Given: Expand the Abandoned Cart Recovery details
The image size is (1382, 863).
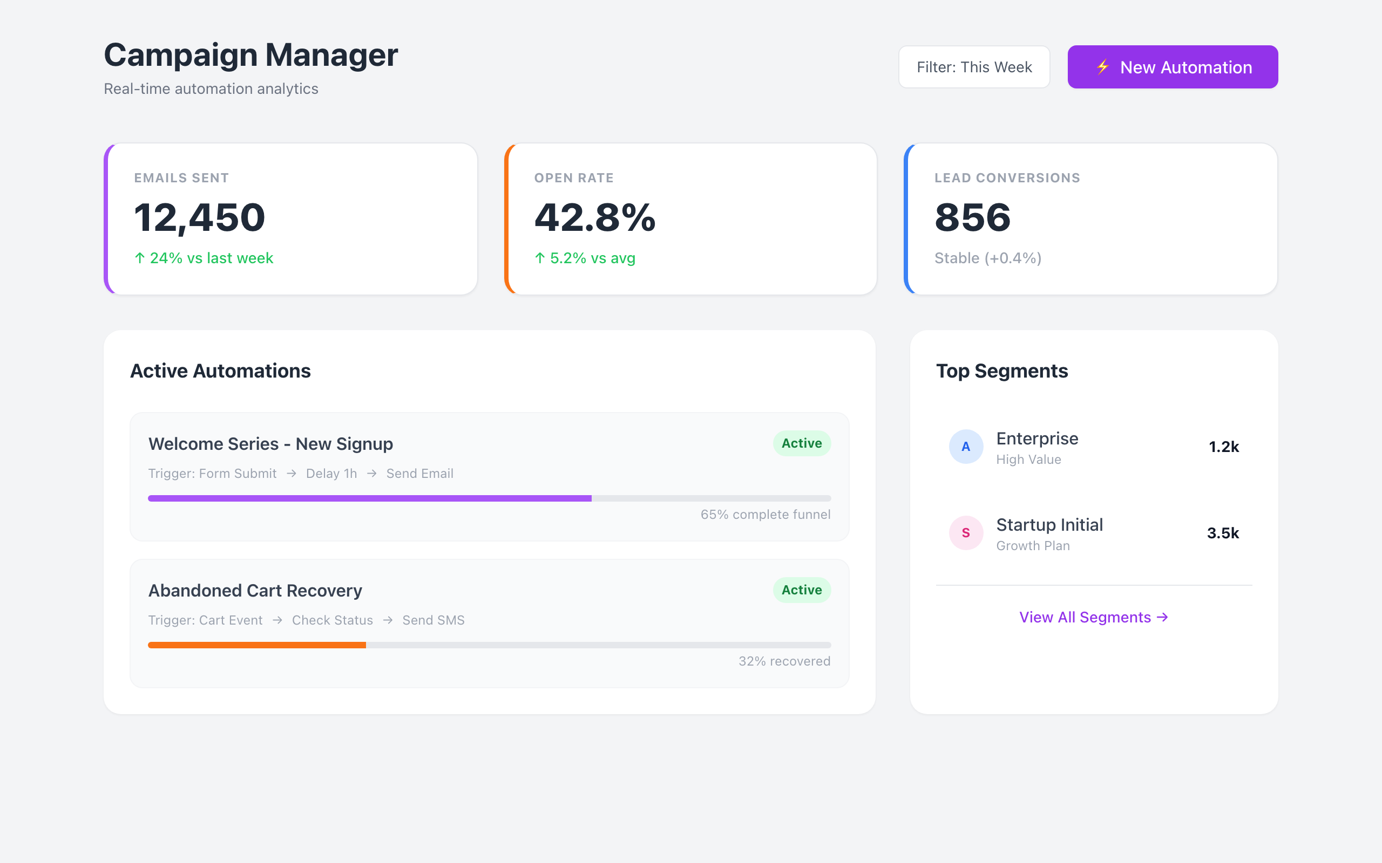Looking at the screenshot, I should 490,624.
